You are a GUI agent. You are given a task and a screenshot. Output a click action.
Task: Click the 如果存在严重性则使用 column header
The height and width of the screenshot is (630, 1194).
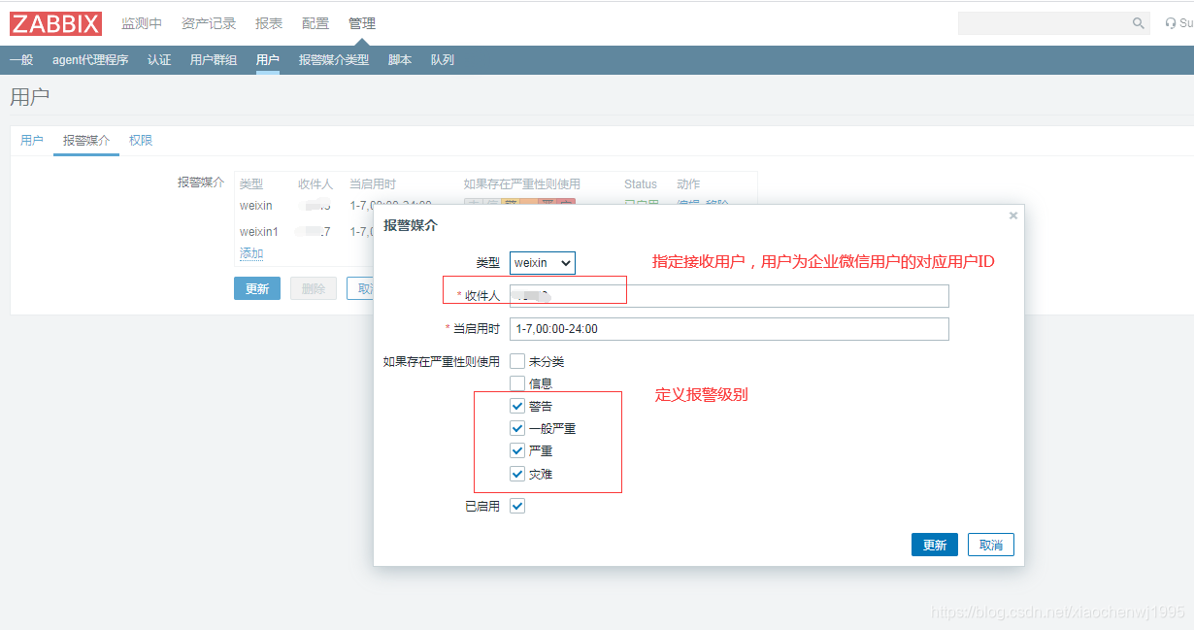pyautogui.click(x=522, y=183)
